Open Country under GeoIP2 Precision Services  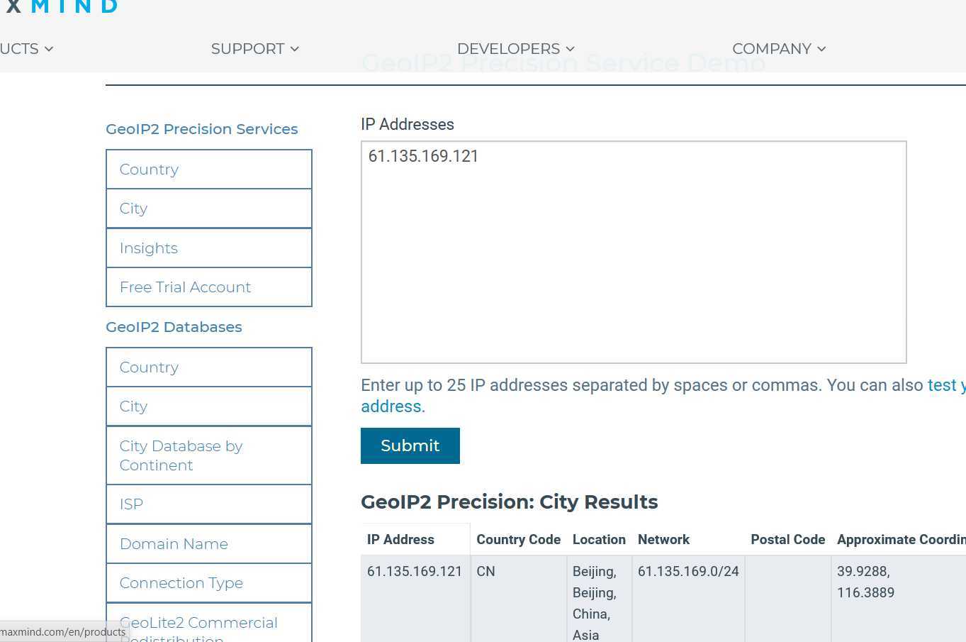(209, 170)
